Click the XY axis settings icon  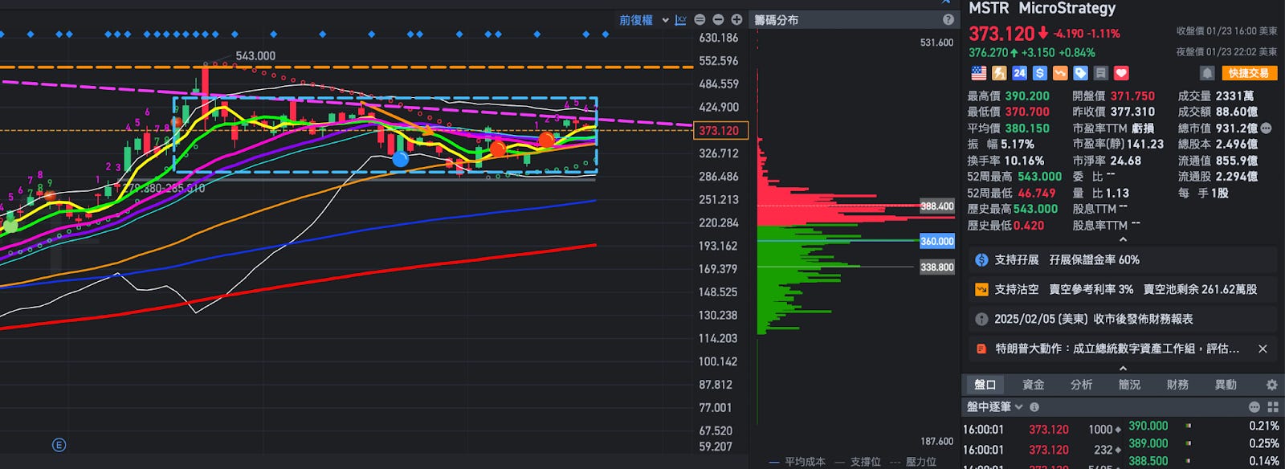coord(681,20)
